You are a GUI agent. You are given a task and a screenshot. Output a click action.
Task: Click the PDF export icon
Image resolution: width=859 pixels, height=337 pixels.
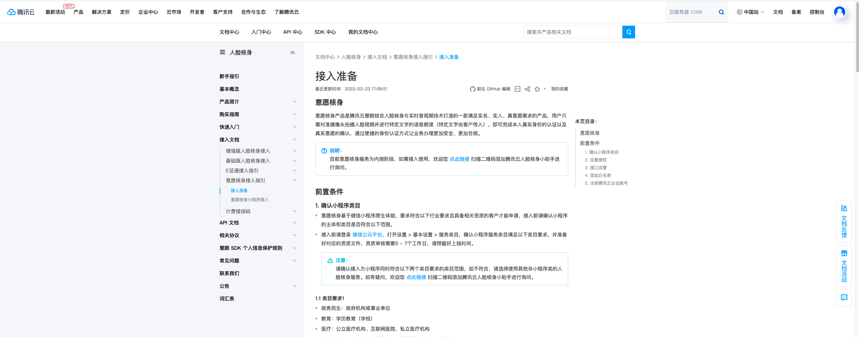(517, 89)
